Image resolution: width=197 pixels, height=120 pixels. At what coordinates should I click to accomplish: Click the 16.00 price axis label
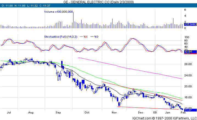188,97
